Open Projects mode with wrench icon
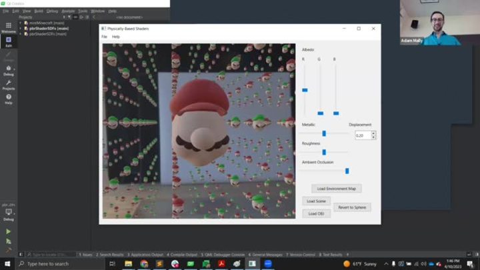The image size is (480, 270). pos(8,85)
